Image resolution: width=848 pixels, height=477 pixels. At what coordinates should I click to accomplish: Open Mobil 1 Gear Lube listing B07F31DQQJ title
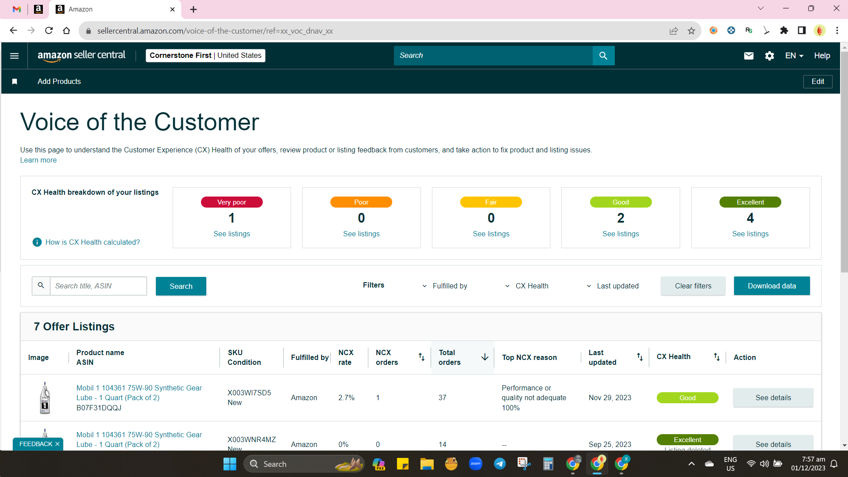(x=139, y=393)
